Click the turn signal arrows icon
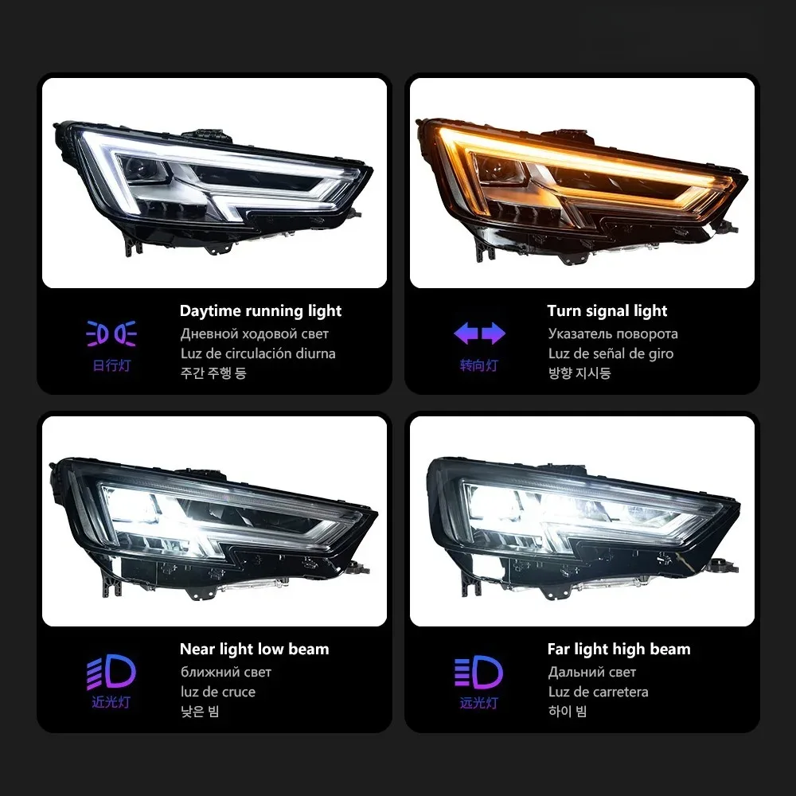Viewport: 796px width, 796px height. (x=479, y=334)
